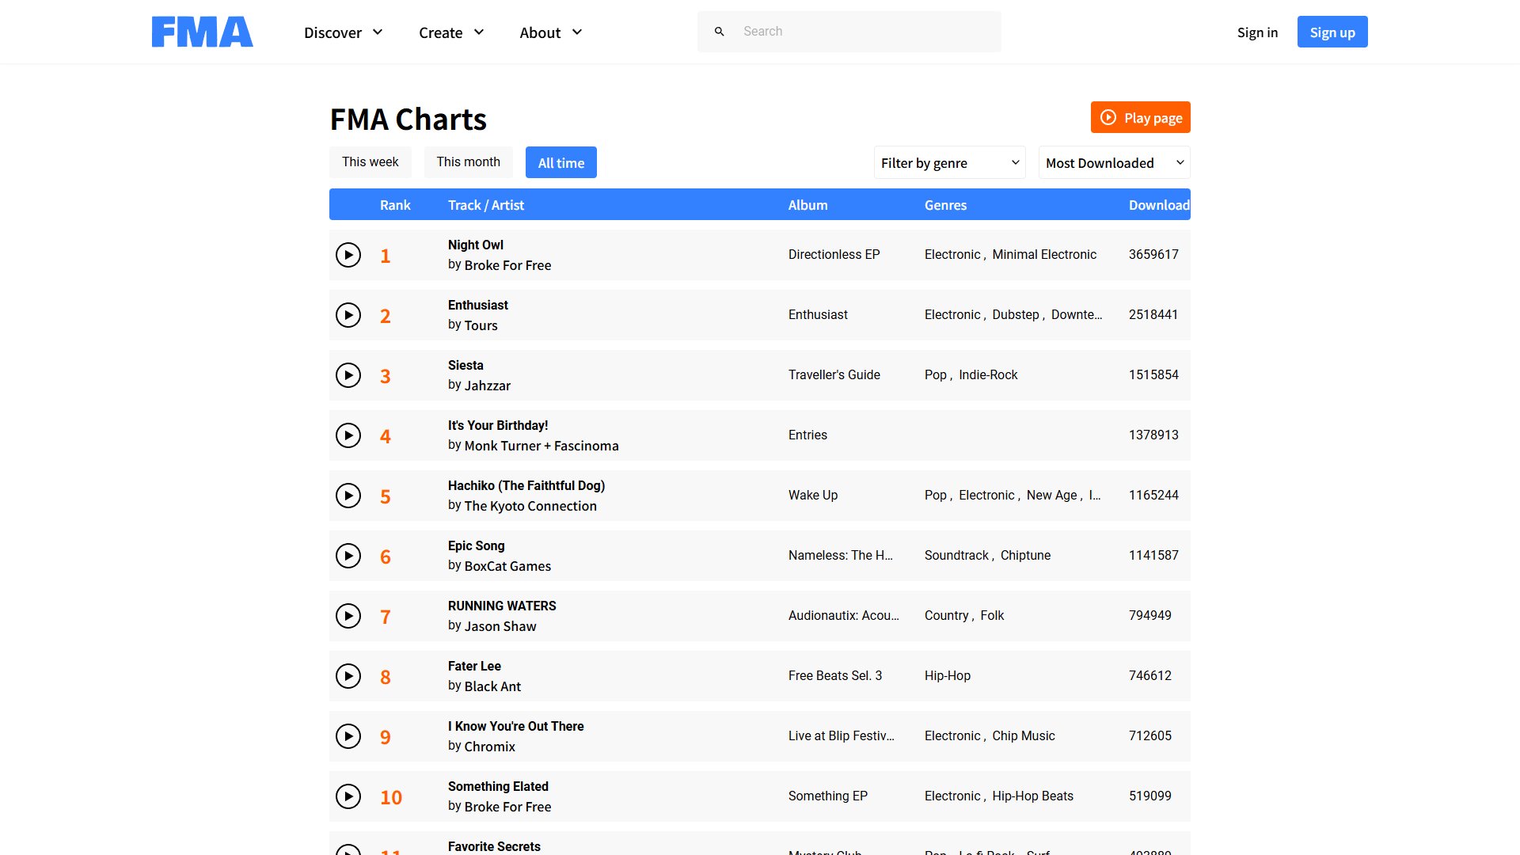Open artist The Kyoto Connection
This screenshot has width=1520, height=855.
[x=530, y=506]
